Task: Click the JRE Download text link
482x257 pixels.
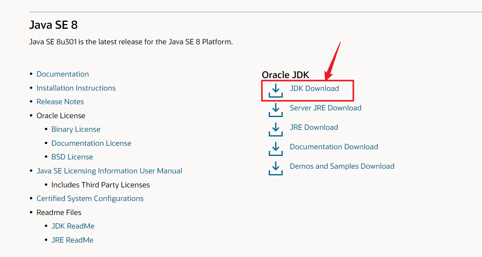Action: point(314,127)
